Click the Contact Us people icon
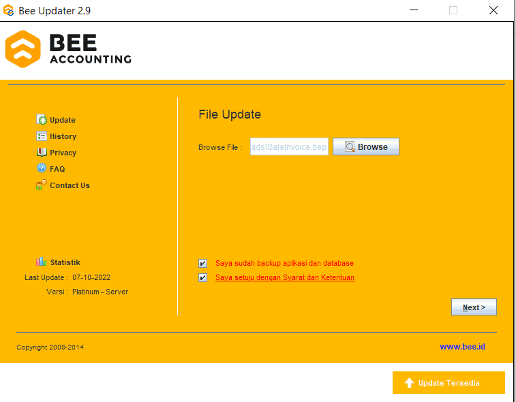Viewport: 516px width, 402px height. pos(42,185)
